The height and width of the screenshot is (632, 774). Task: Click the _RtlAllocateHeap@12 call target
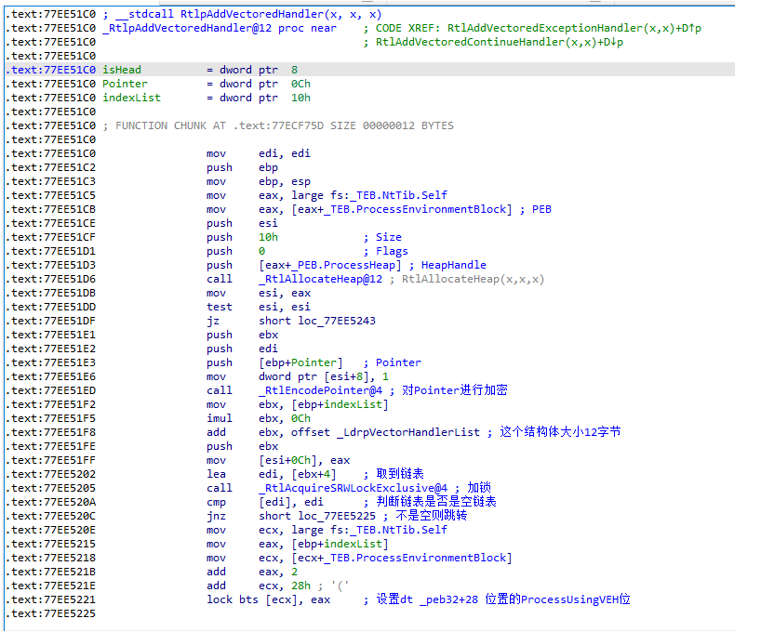coord(320,279)
